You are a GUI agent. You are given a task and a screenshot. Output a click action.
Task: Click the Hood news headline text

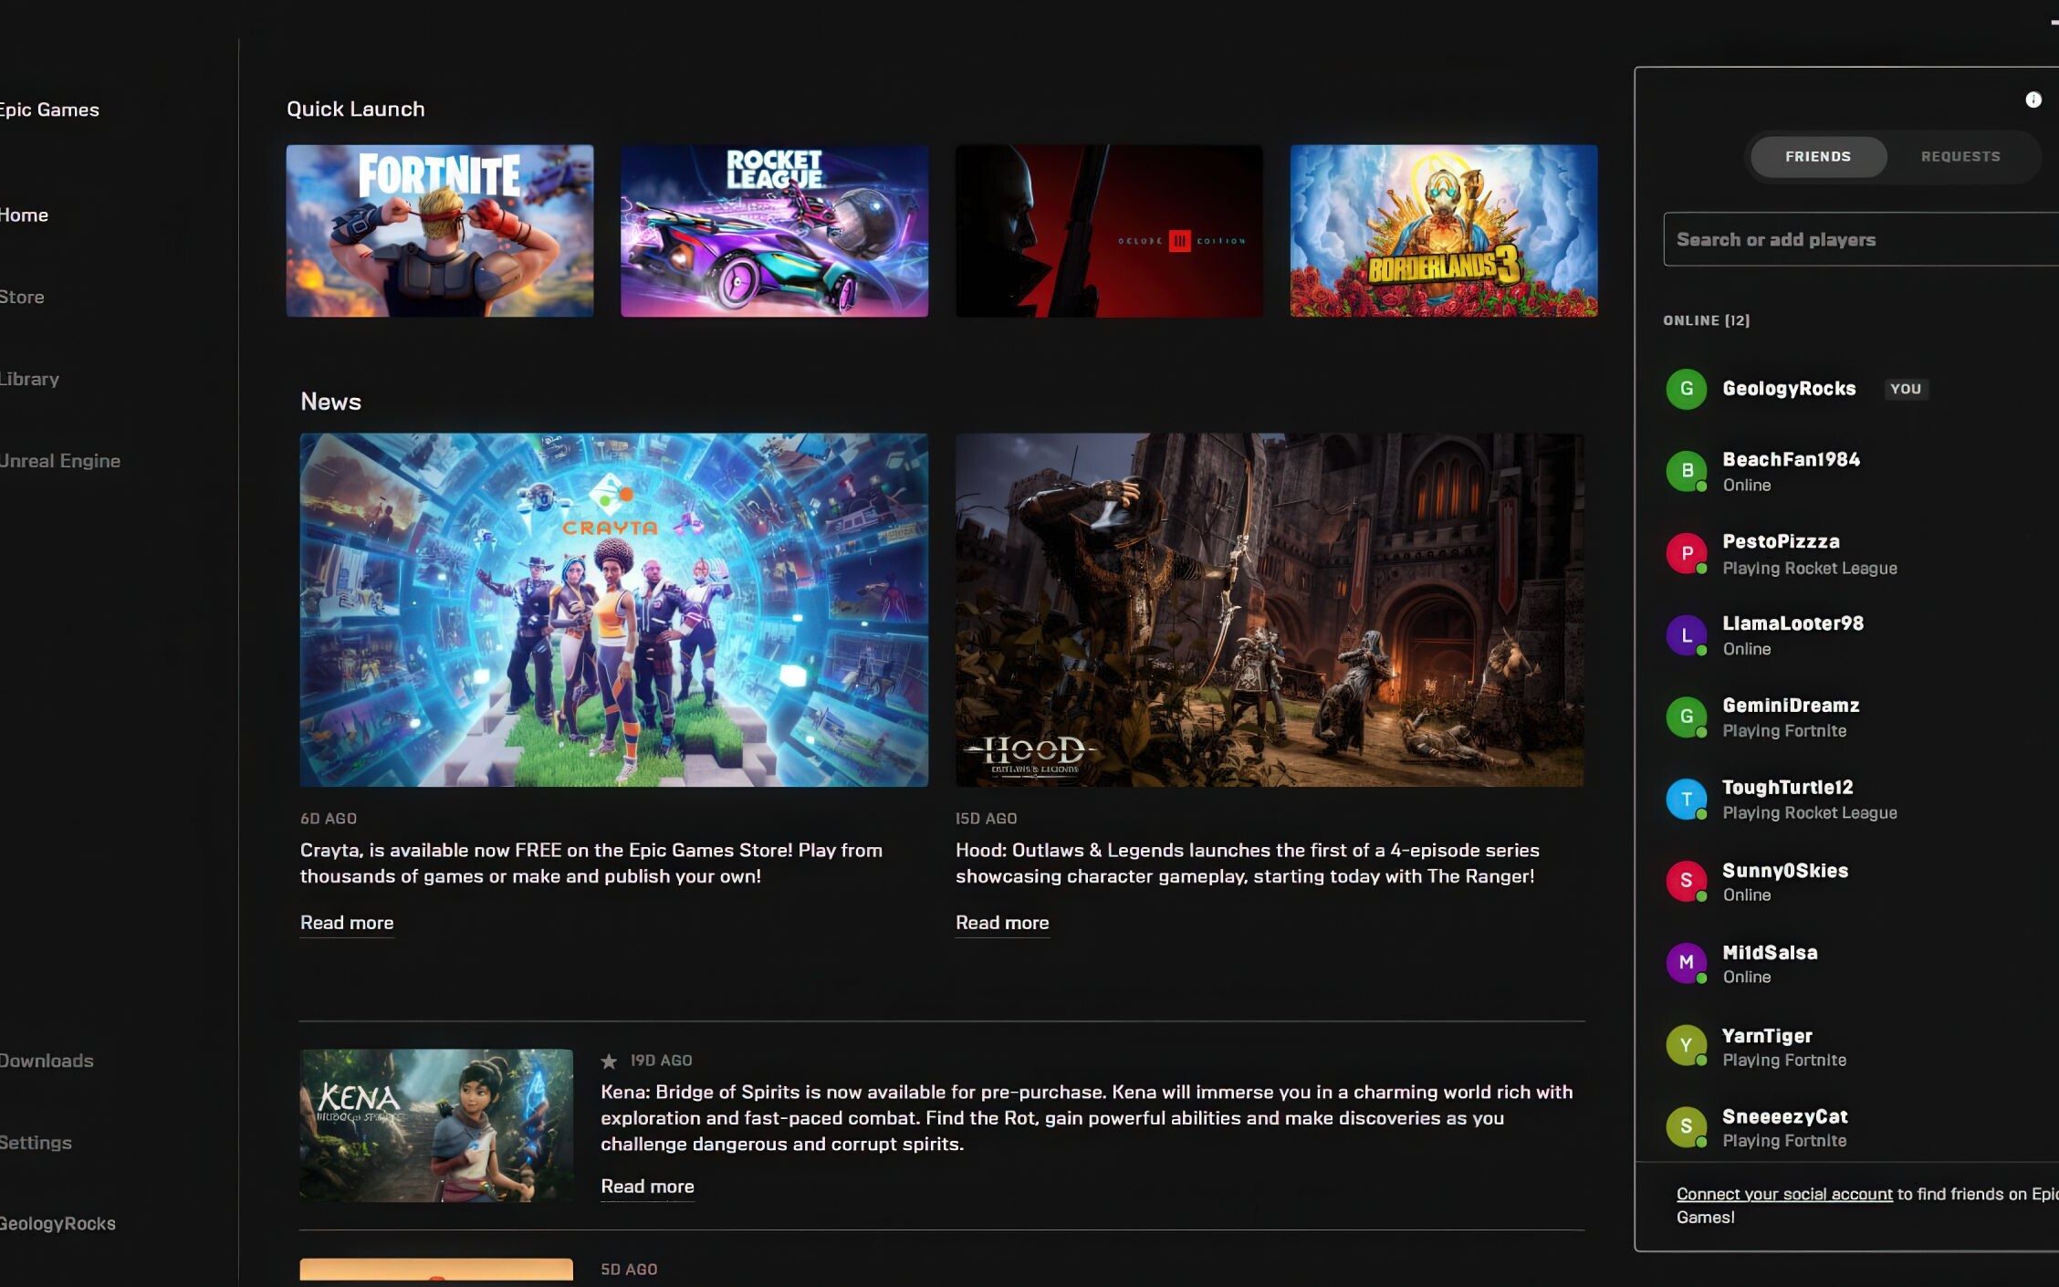coord(1248,863)
